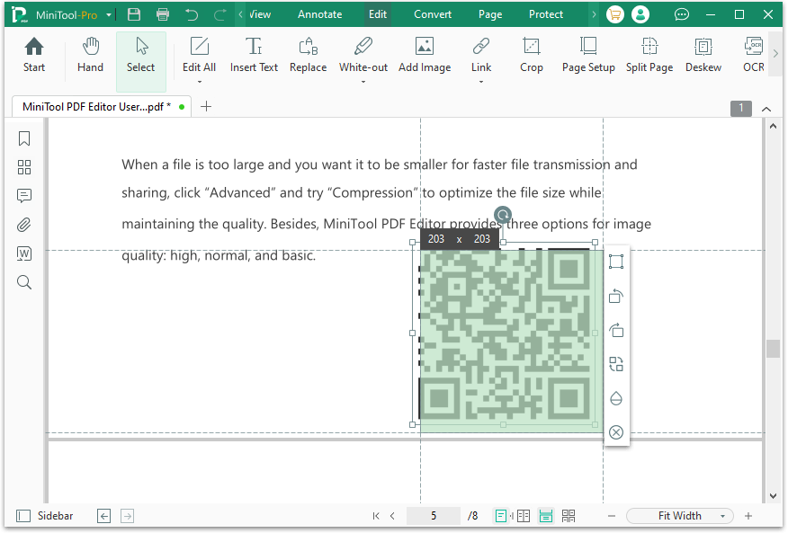The width and height of the screenshot is (788, 533).
Task: Expand the MiniTool-Pro dropdown arrow
Action: pos(109,15)
